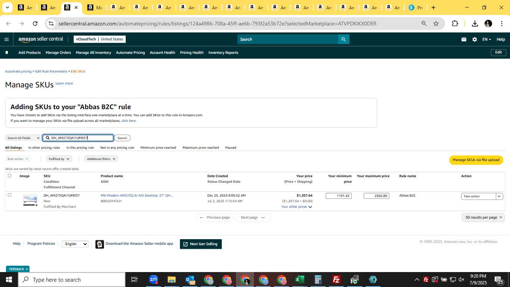Toggle the select-all SKUs checkbox
Image resolution: width=510 pixels, height=287 pixels.
click(x=9, y=176)
